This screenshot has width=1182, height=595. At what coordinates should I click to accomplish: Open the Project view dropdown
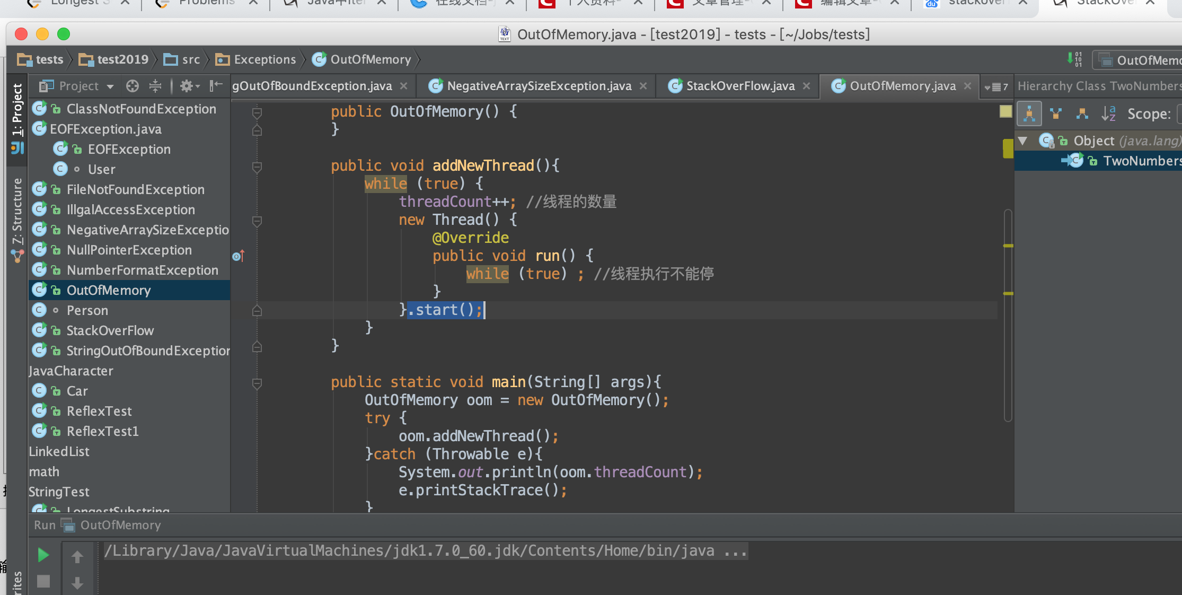click(x=110, y=85)
